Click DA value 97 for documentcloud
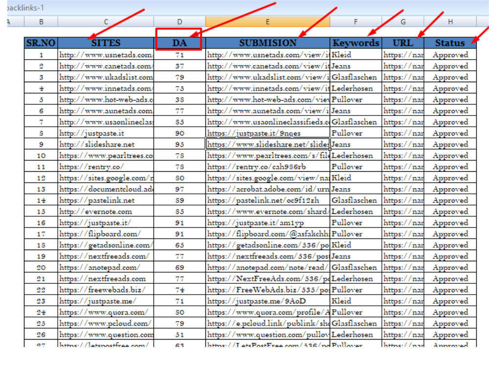Viewport: 489px width, 367px height. (179, 189)
